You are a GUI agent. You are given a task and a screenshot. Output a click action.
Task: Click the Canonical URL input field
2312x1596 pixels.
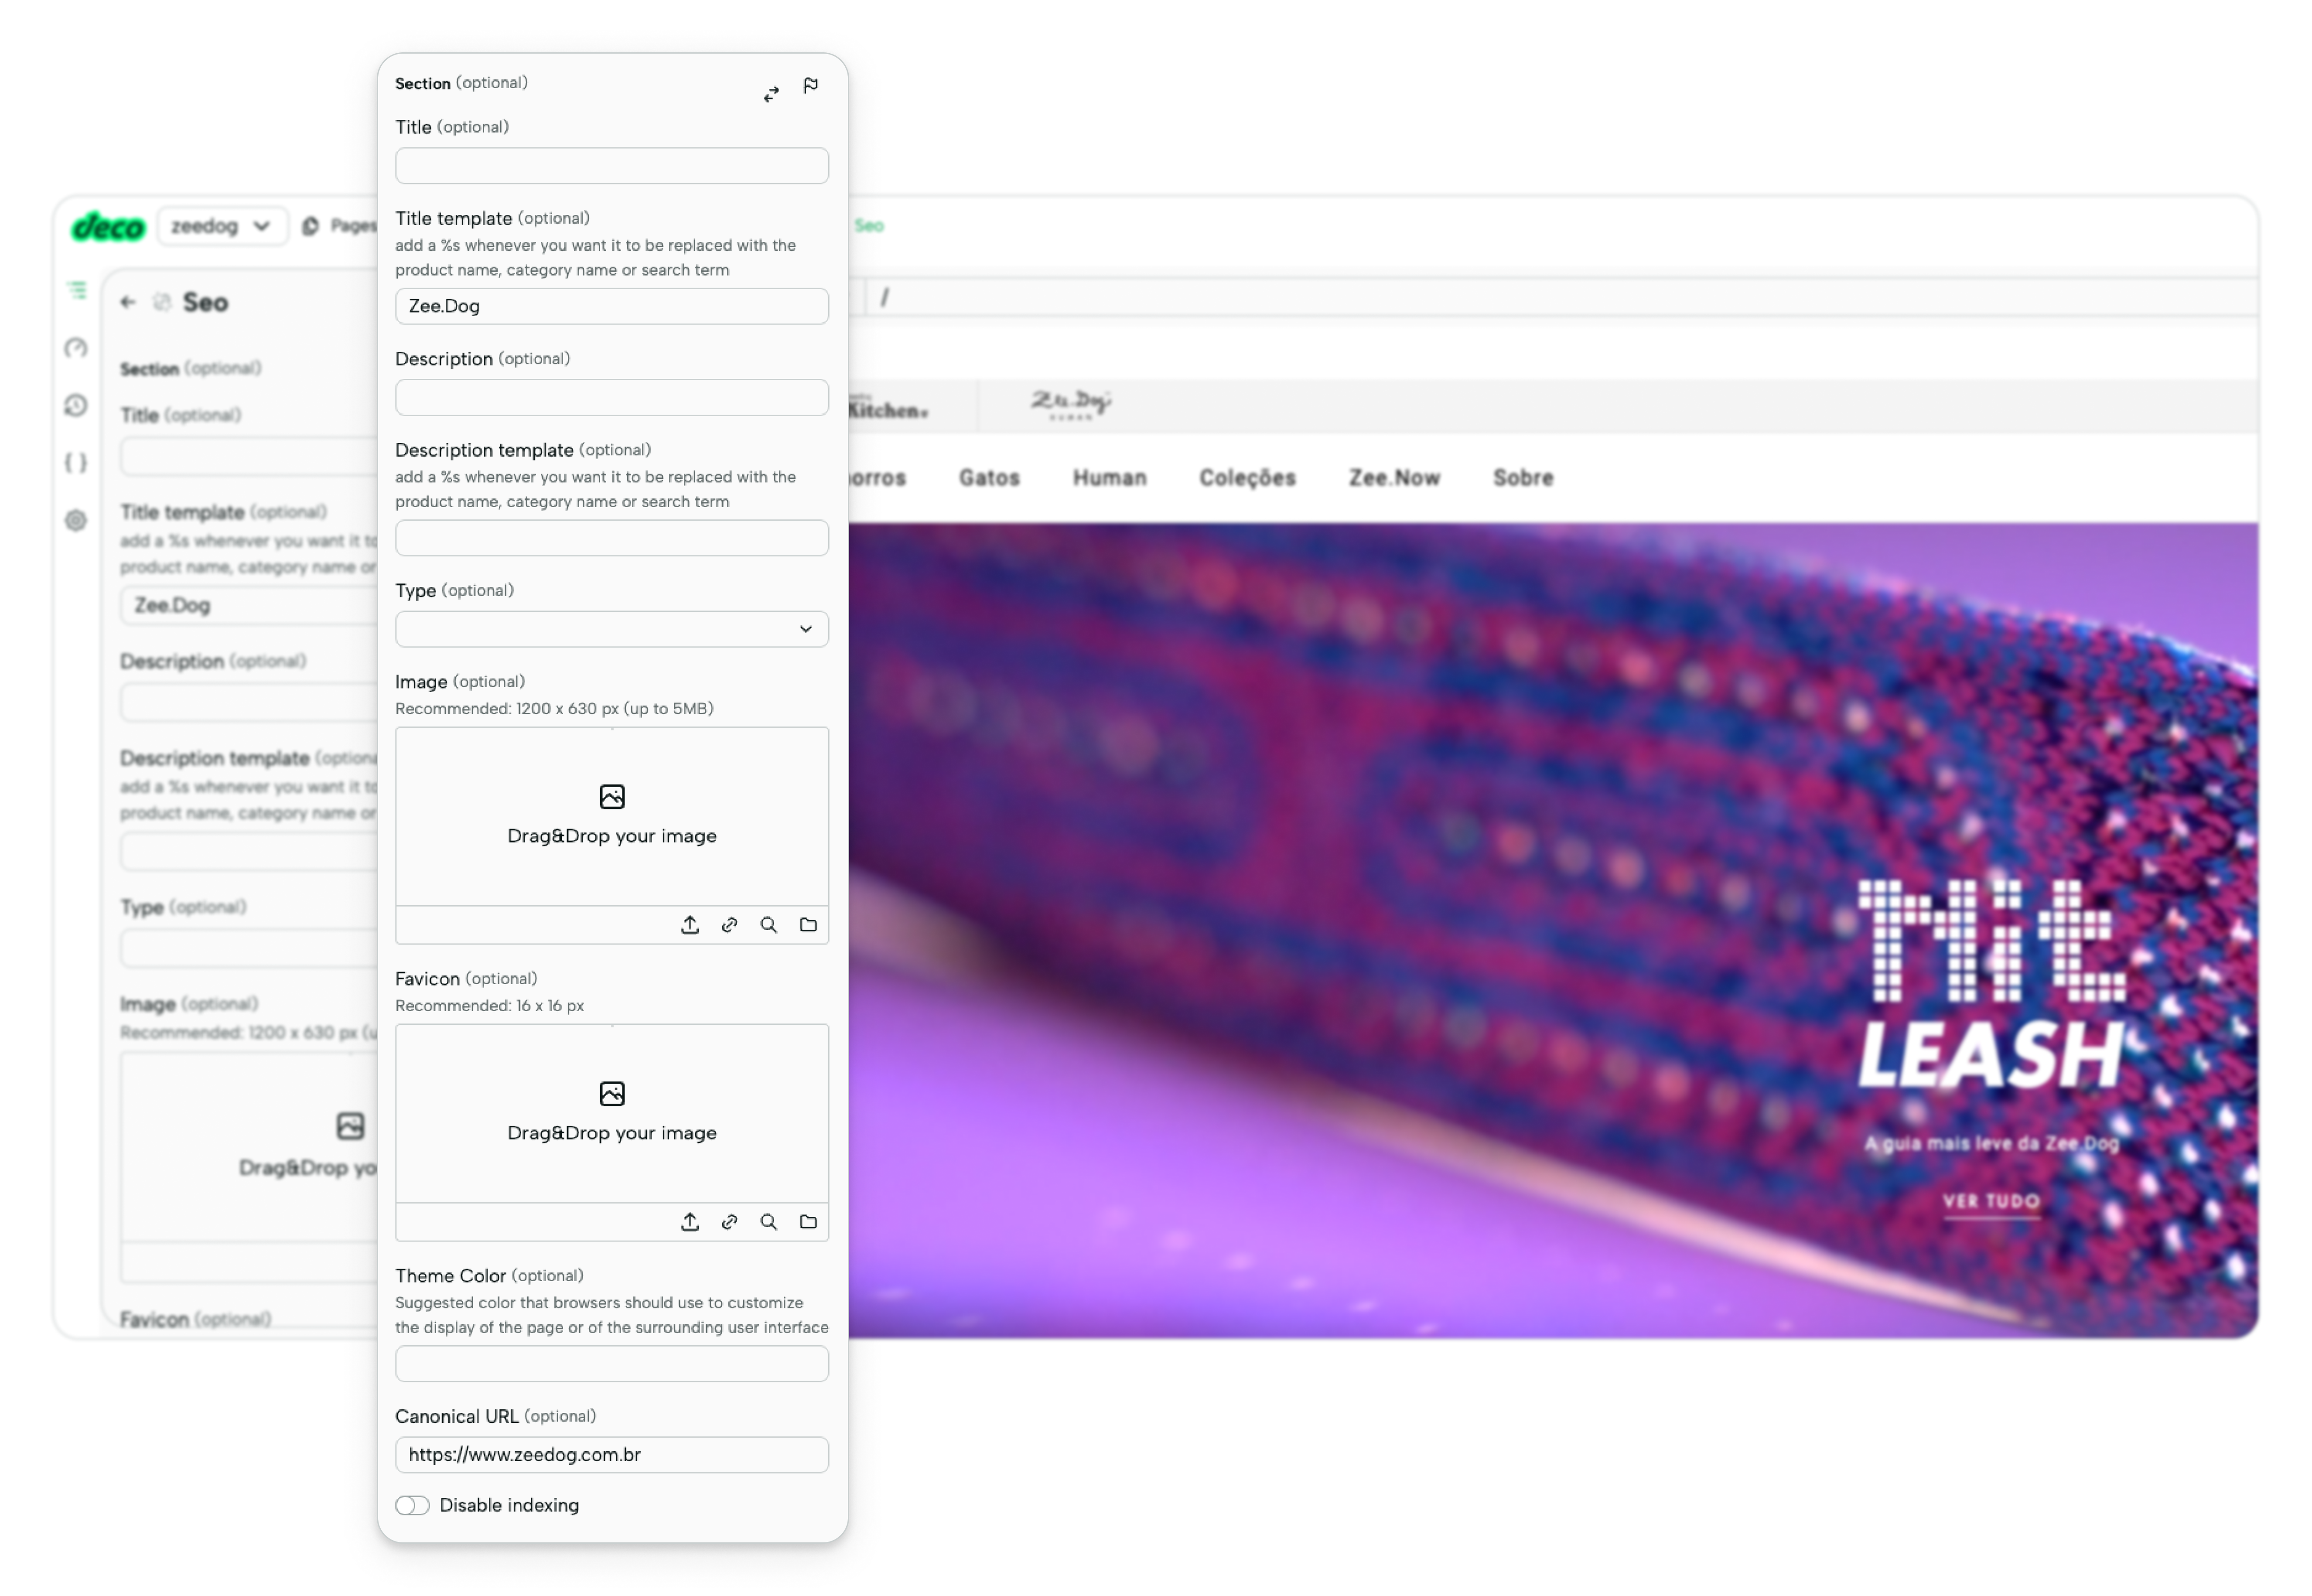pyautogui.click(x=612, y=1455)
